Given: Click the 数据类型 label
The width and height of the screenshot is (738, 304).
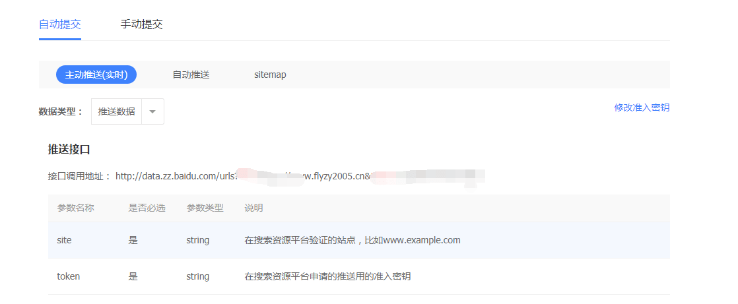Looking at the screenshot, I should point(61,111).
